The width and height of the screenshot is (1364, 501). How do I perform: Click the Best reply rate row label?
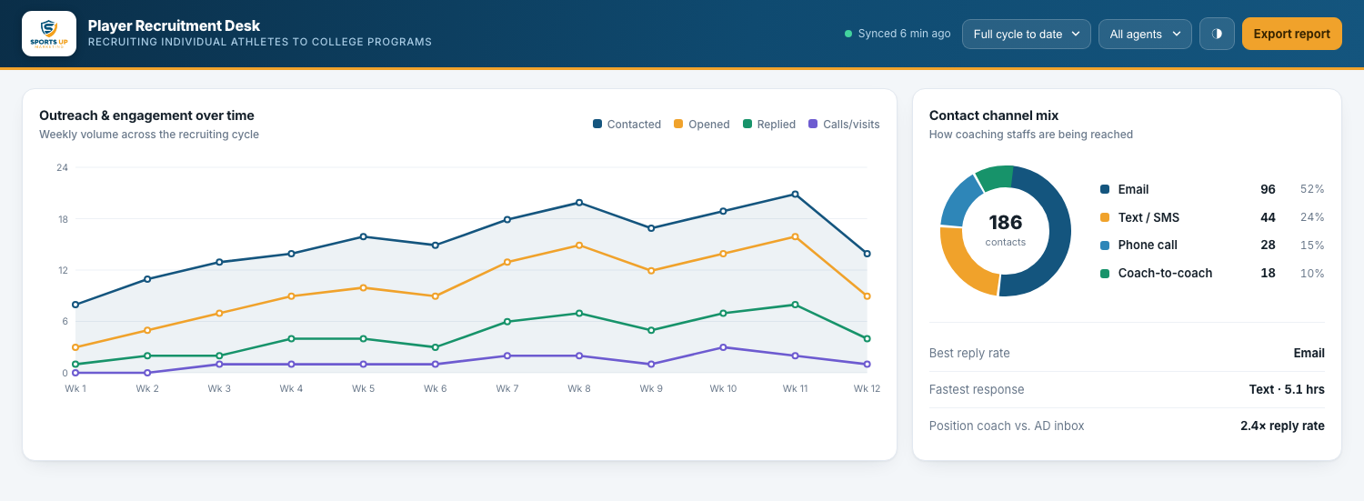pos(969,353)
